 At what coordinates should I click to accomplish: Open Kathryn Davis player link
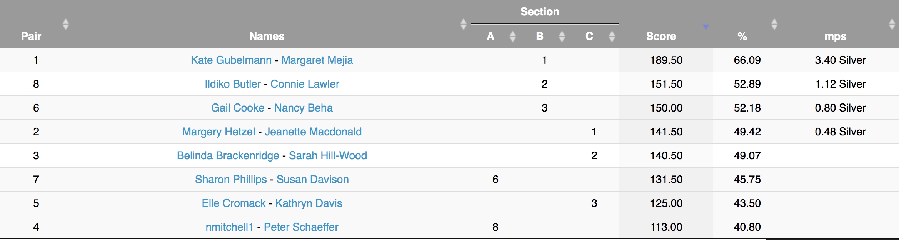pos(309,203)
